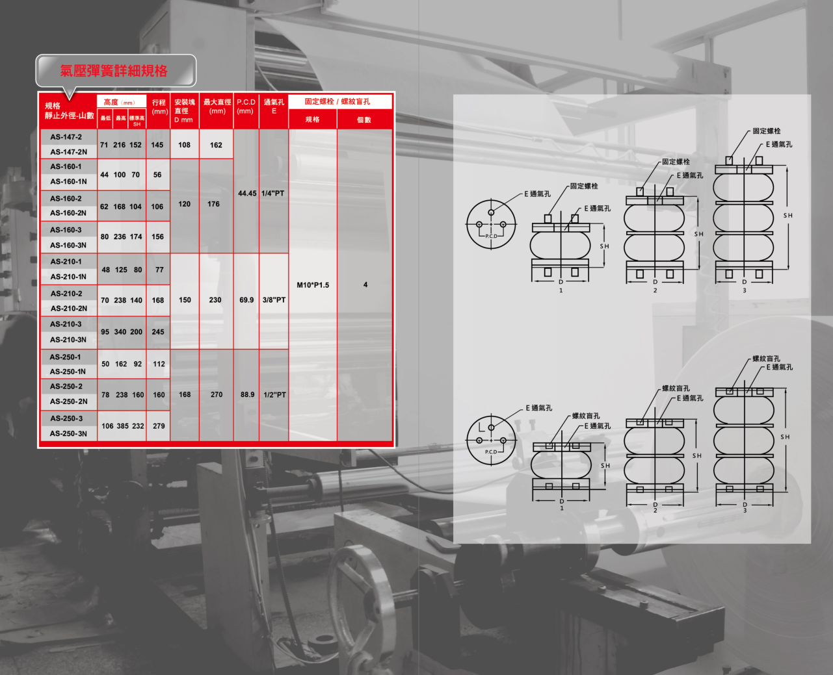Click the 行程 (mm) column header

tap(159, 107)
